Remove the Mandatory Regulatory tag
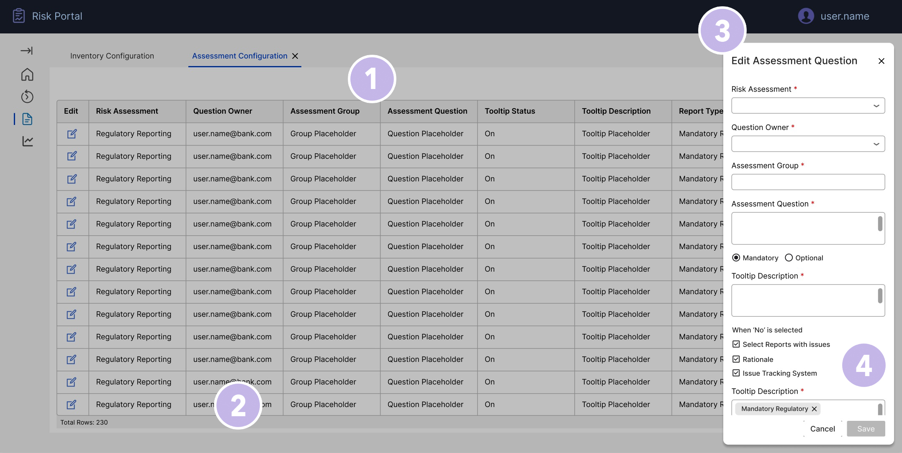The height and width of the screenshot is (453, 902). 814,409
